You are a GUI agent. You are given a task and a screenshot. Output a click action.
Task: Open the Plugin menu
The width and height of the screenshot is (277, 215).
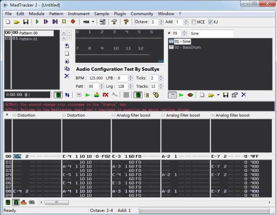tap(120, 13)
